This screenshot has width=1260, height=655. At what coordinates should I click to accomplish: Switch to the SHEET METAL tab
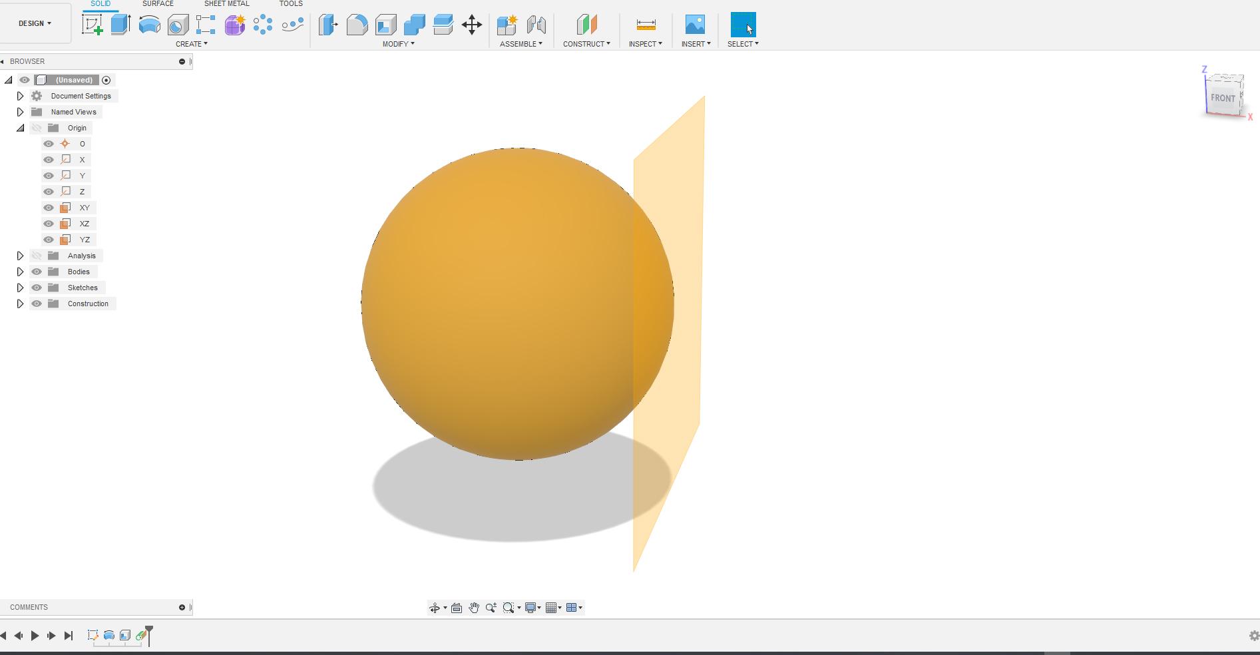click(x=227, y=4)
